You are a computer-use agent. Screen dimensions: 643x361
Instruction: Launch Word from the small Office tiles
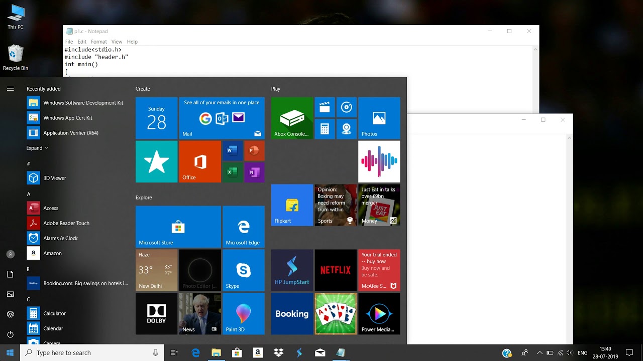pyautogui.click(x=233, y=150)
